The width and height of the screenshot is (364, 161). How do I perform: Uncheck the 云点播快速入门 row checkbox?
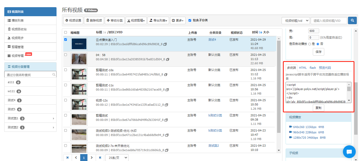[x=66, y=40]
